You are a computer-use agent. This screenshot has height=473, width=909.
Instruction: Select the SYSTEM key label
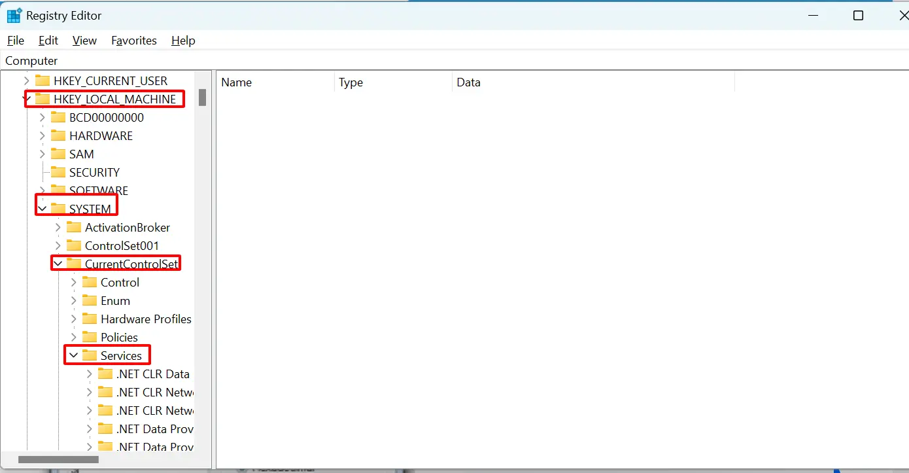coord(90,209)
